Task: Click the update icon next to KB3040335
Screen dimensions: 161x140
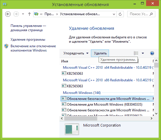Action: coord(64,104)
